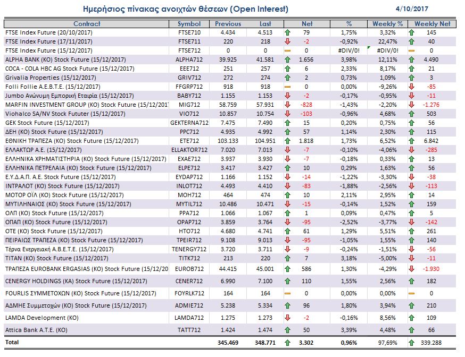465x357 pixels.
Task: Select the CENERGY HOLDINGS (KA) contract
Action: click(76, 281)
